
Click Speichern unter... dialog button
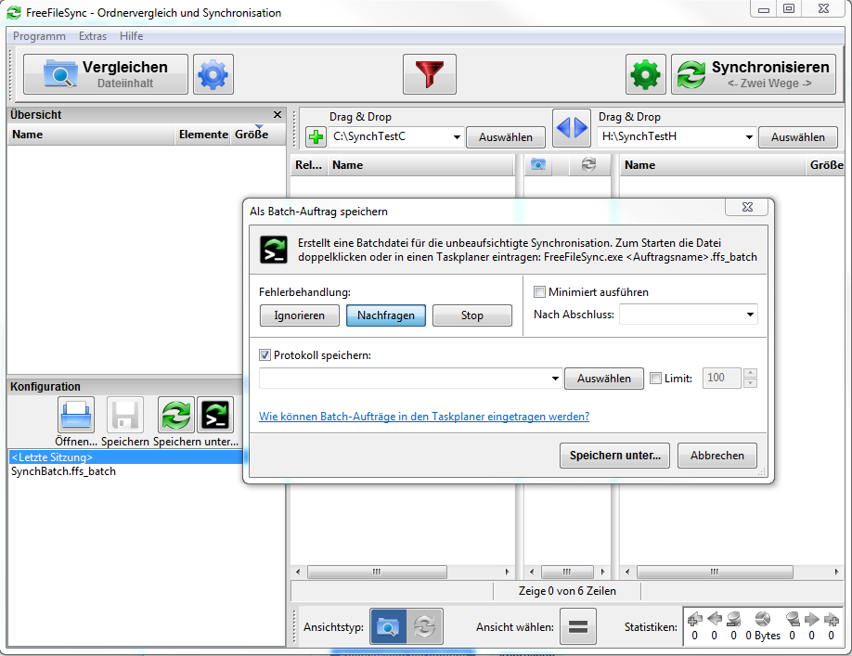tap(614, 456)
